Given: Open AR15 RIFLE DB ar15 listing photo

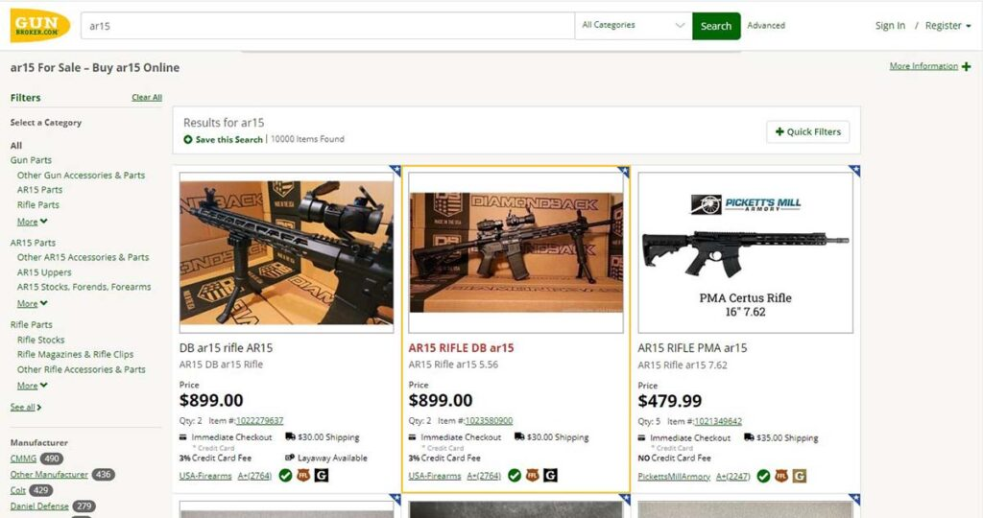Looking at the screenshot, I should pos(515,252).
